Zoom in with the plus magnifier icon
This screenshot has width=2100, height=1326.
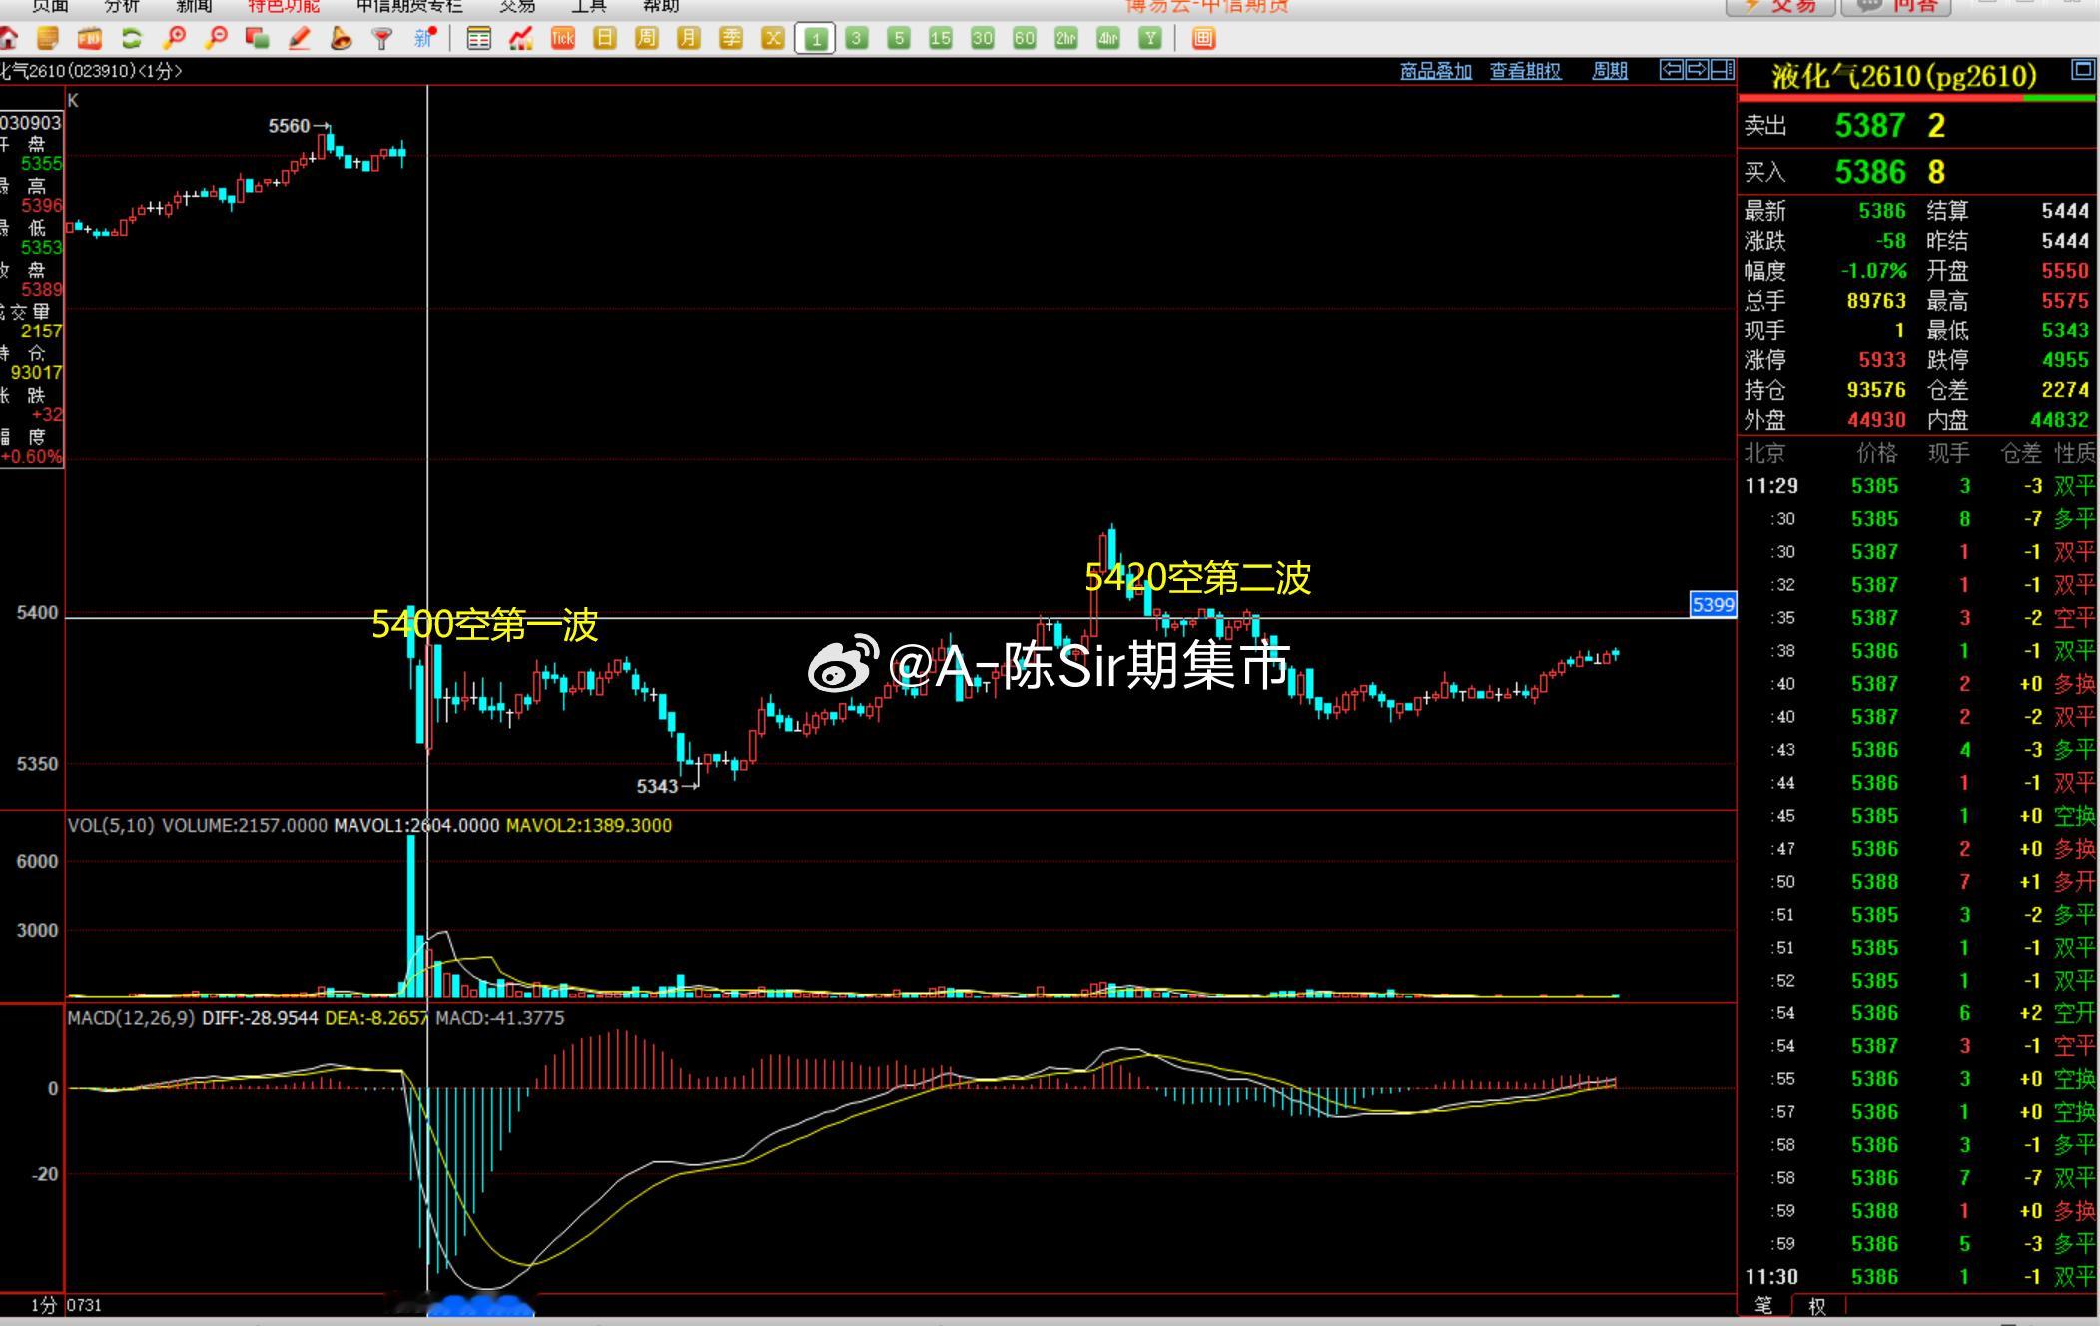[175, 39]
